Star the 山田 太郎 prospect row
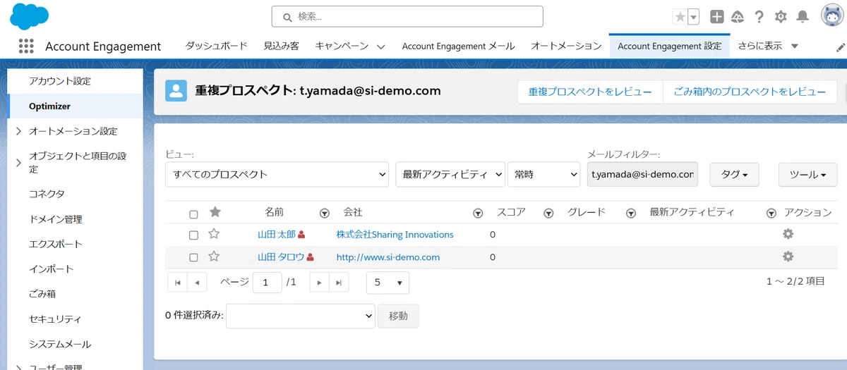 [x=214, y=234]
